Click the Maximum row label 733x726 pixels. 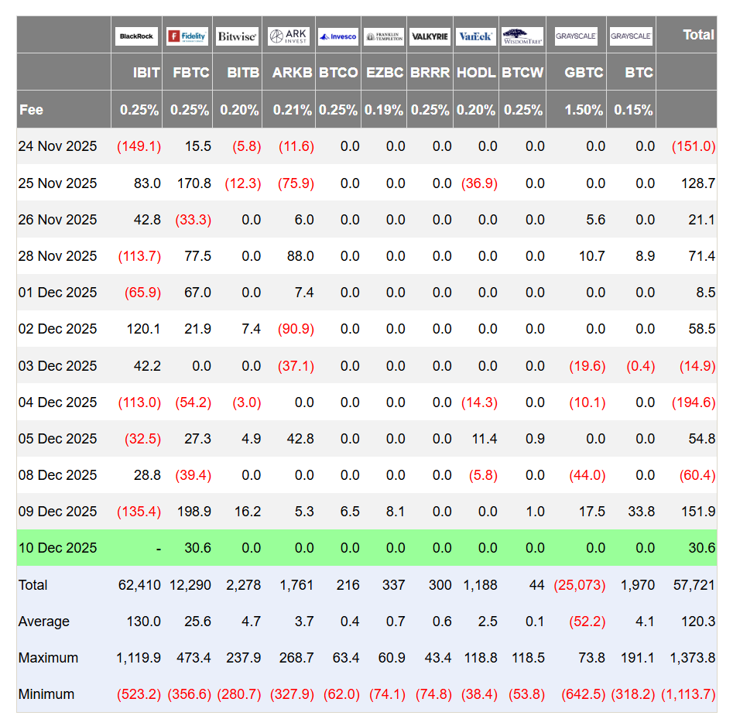coord(49,658)
